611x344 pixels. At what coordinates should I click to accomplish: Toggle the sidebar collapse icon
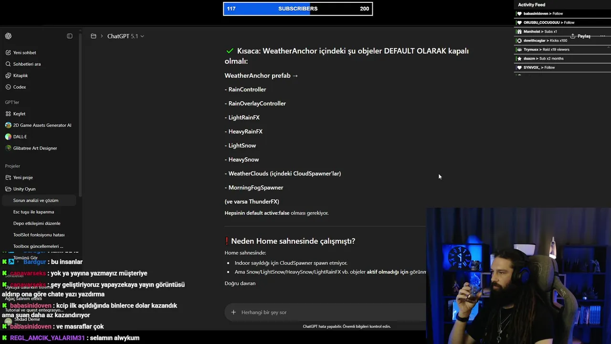coord(70,36)
